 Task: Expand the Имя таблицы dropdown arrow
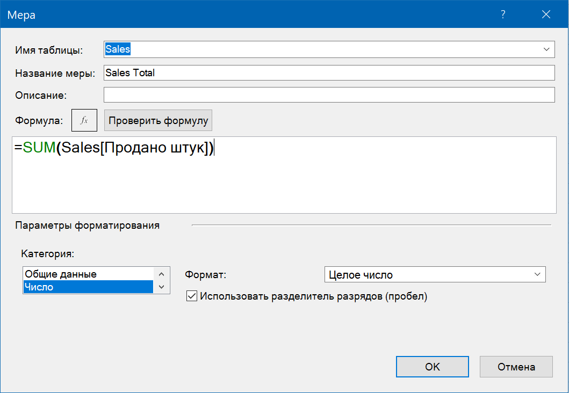tap(546, 49)
